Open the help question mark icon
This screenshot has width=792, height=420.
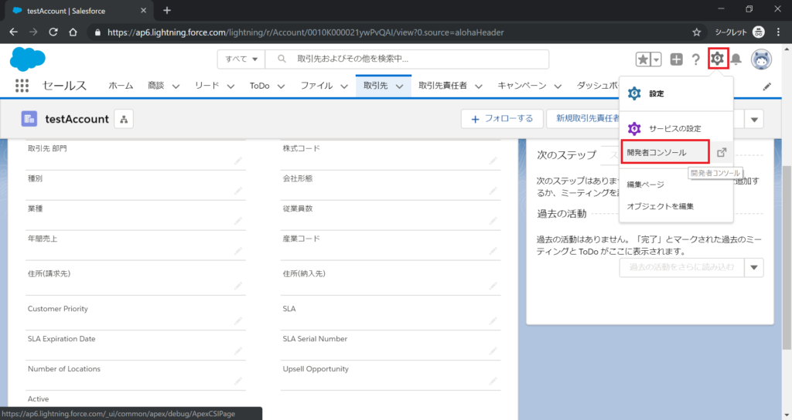pyautogui.click(x=695, y=59)
